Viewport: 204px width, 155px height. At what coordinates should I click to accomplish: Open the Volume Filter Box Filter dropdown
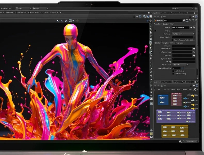[181, 65]
